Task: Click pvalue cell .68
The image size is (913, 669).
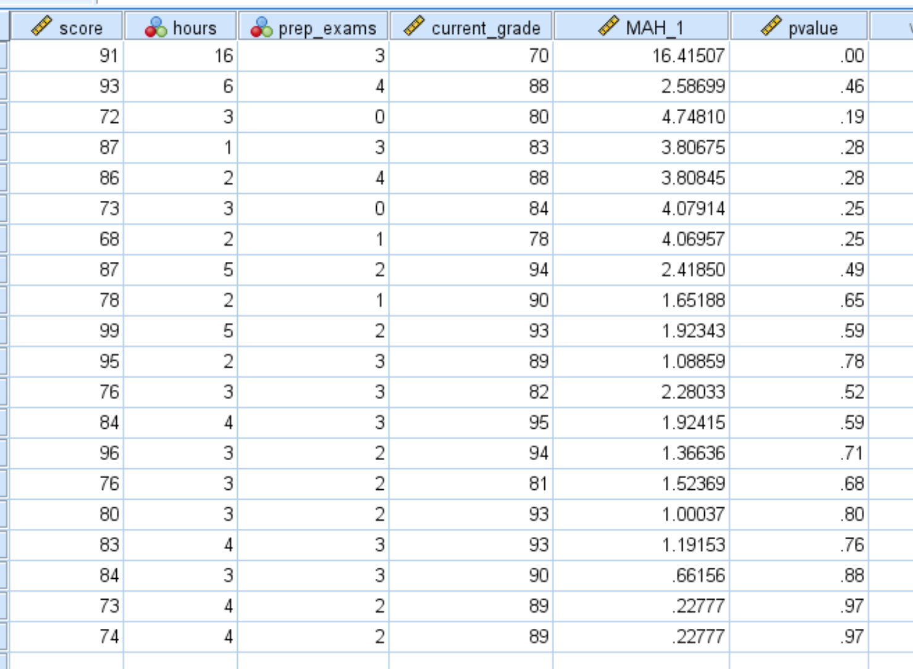Action: 799,484
